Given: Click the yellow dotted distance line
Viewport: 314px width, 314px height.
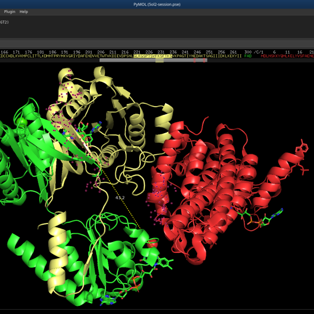Looking at the screenshot, I should tap(121, 199).
